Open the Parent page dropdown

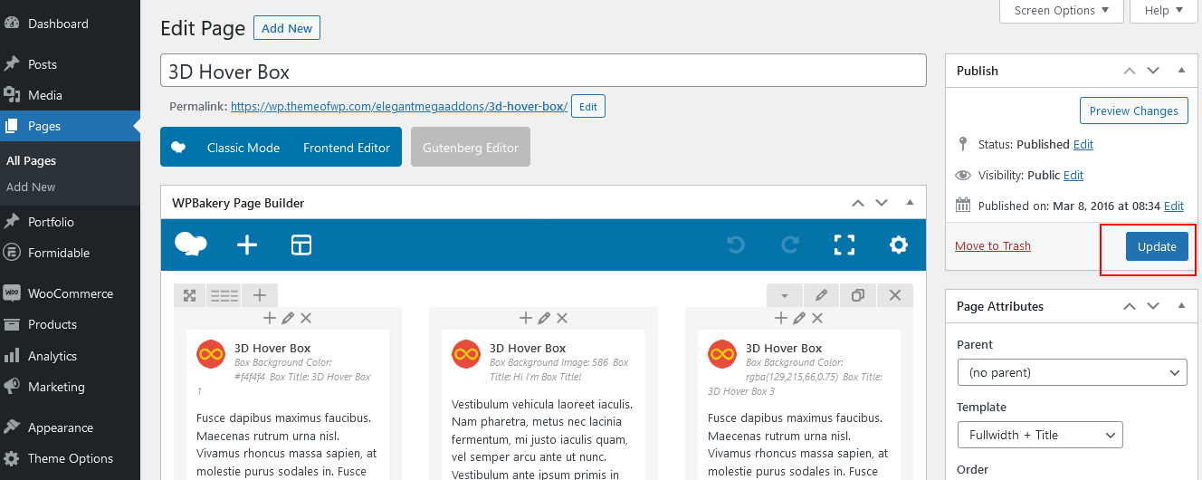(x=1072, y=372)
